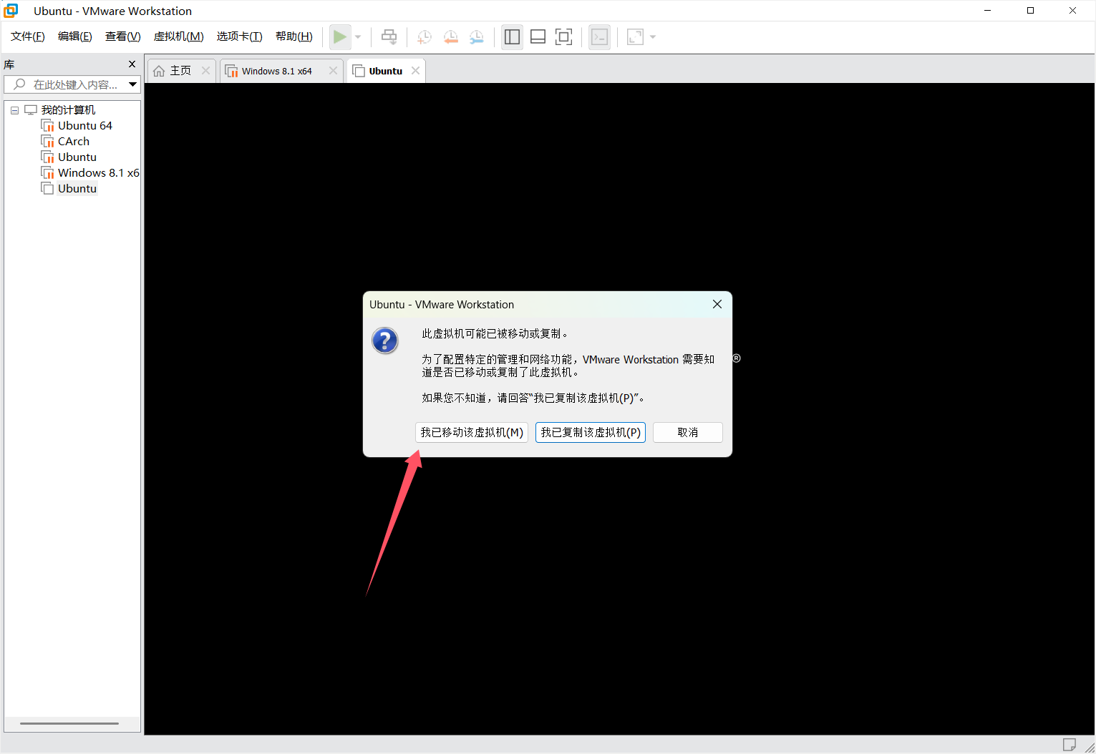The image size is (1096, 754).
Task: Open the 虚拟机(M) menu
Action: coord(179,36)
